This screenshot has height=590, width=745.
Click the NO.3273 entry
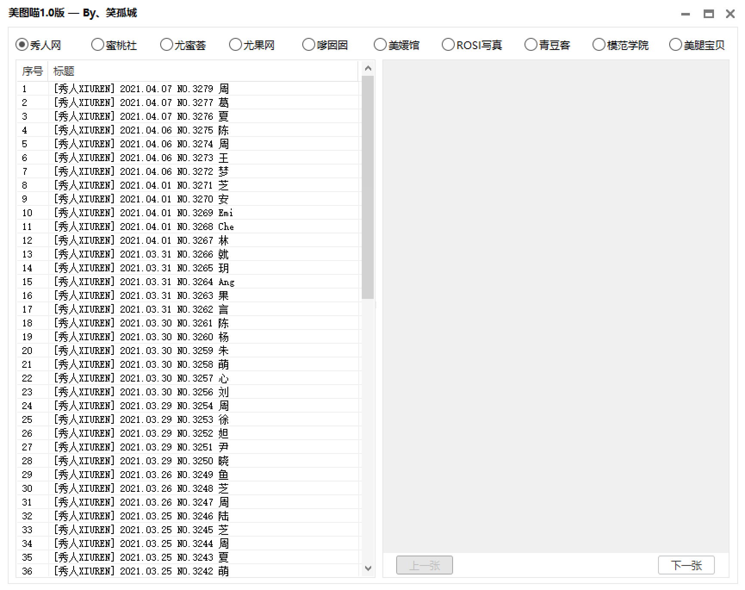188,158
